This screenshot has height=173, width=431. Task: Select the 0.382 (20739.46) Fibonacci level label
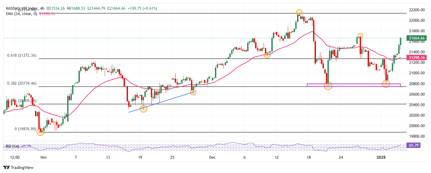pos(22,83)
